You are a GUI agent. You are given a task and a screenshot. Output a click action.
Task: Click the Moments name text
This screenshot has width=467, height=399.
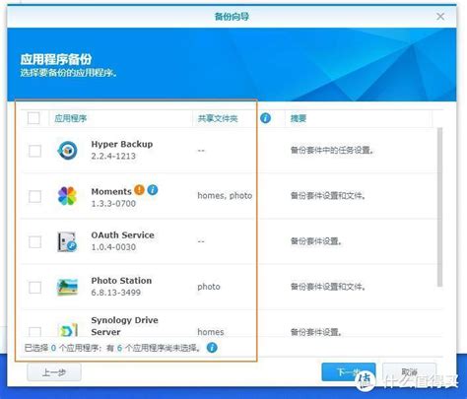click(111, 191)
